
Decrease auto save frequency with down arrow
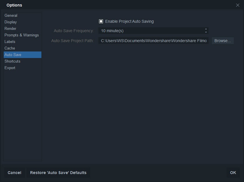pos(206,32)
